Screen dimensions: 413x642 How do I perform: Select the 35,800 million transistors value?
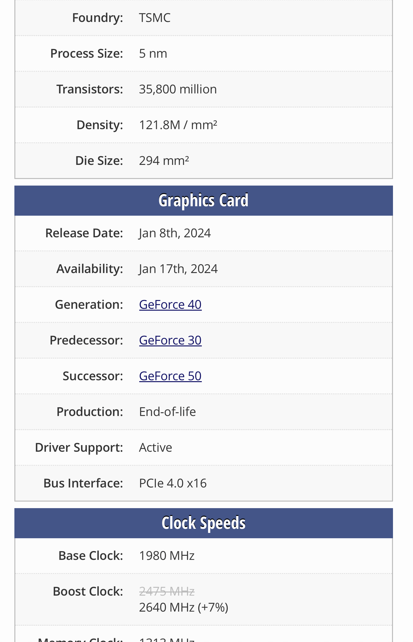coord(178,89)
